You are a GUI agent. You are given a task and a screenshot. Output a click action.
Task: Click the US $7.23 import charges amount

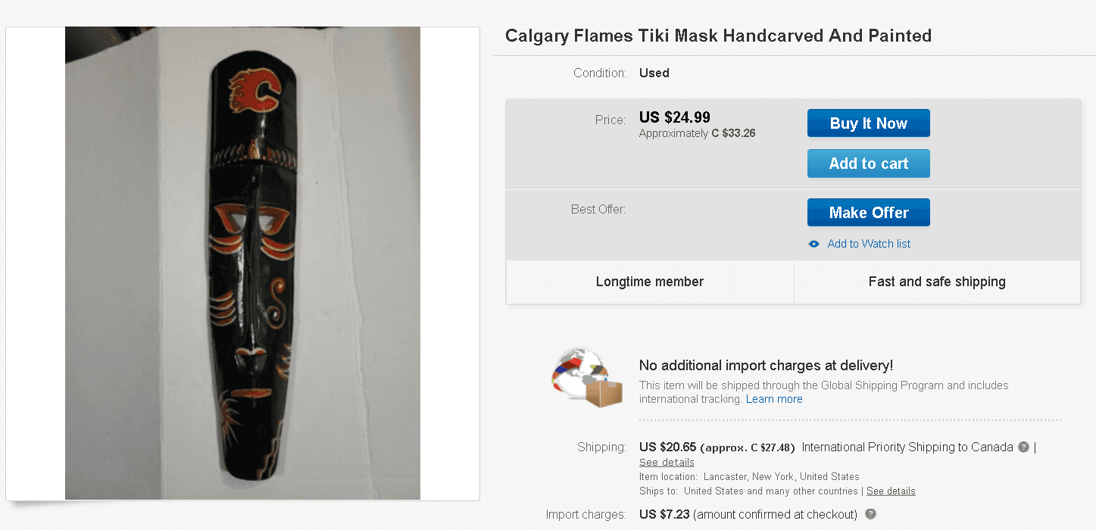coord(664,514)
